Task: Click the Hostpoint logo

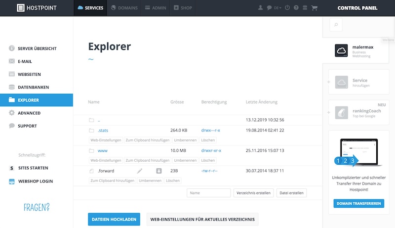Action: tap(37, 8)
